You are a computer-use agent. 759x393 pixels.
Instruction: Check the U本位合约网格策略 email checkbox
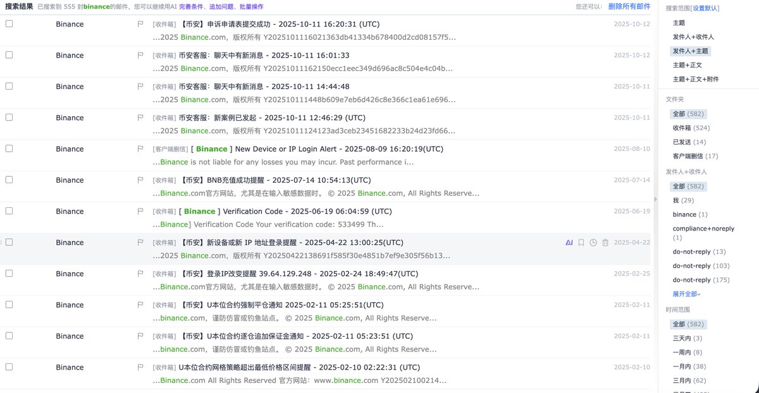coord(9,366)
